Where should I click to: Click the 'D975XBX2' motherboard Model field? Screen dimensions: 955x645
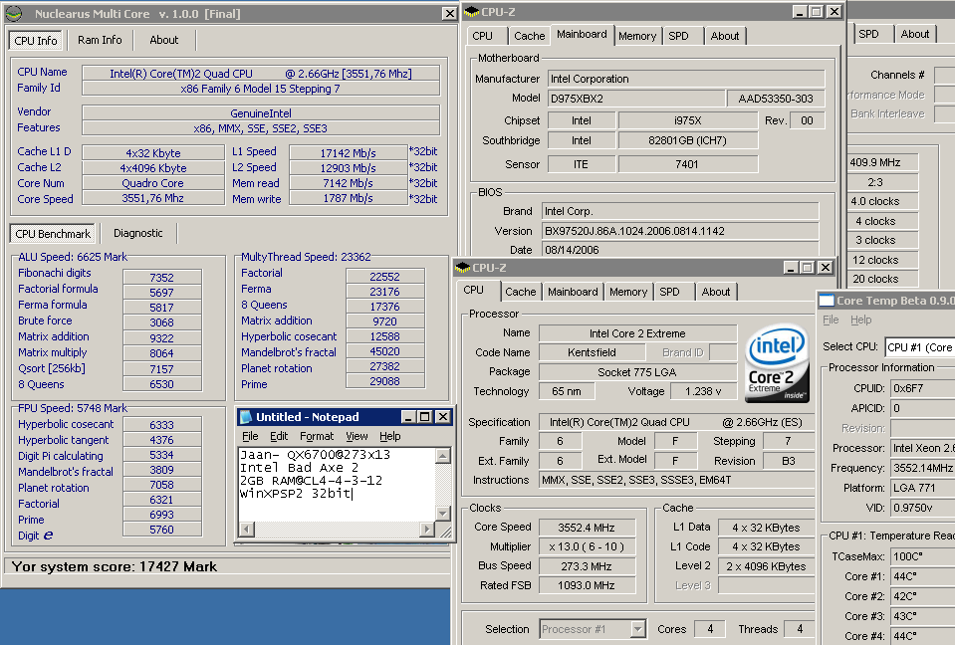(x=636, y=99)
